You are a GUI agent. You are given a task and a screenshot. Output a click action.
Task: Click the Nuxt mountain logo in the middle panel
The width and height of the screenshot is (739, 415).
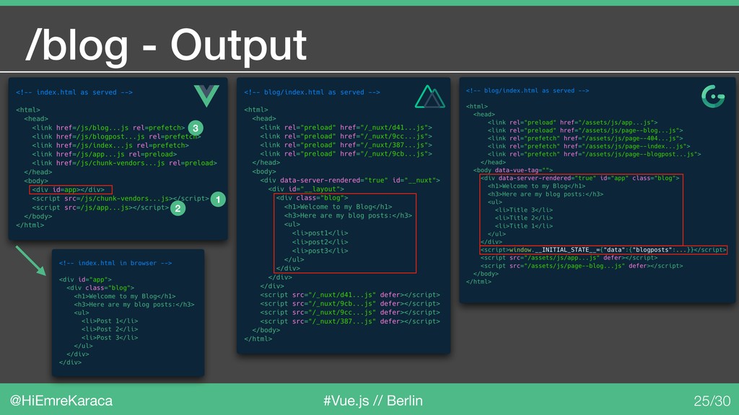tap(430, 97)
